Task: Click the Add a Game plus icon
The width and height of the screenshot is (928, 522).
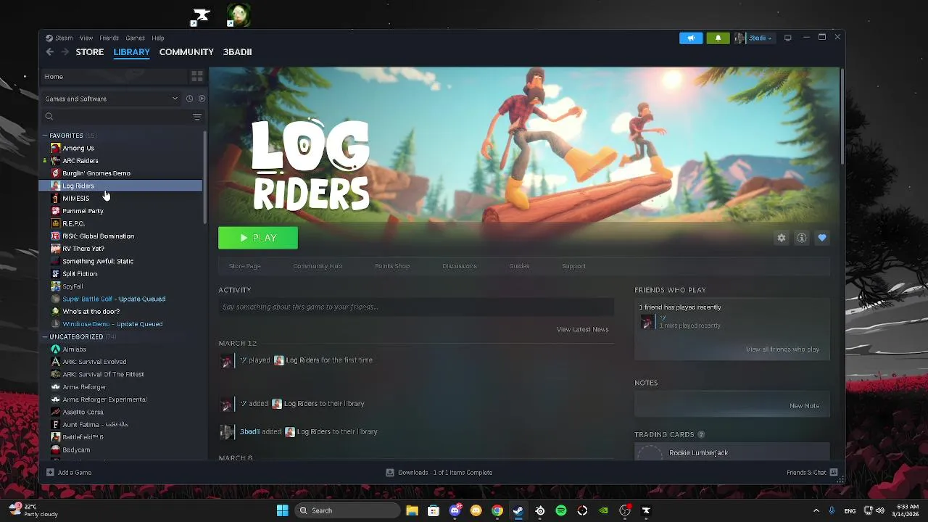Action: [x=50, y=473]
